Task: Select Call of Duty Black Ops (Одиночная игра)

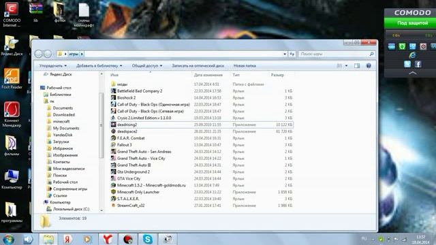Action: coord(153,104)
